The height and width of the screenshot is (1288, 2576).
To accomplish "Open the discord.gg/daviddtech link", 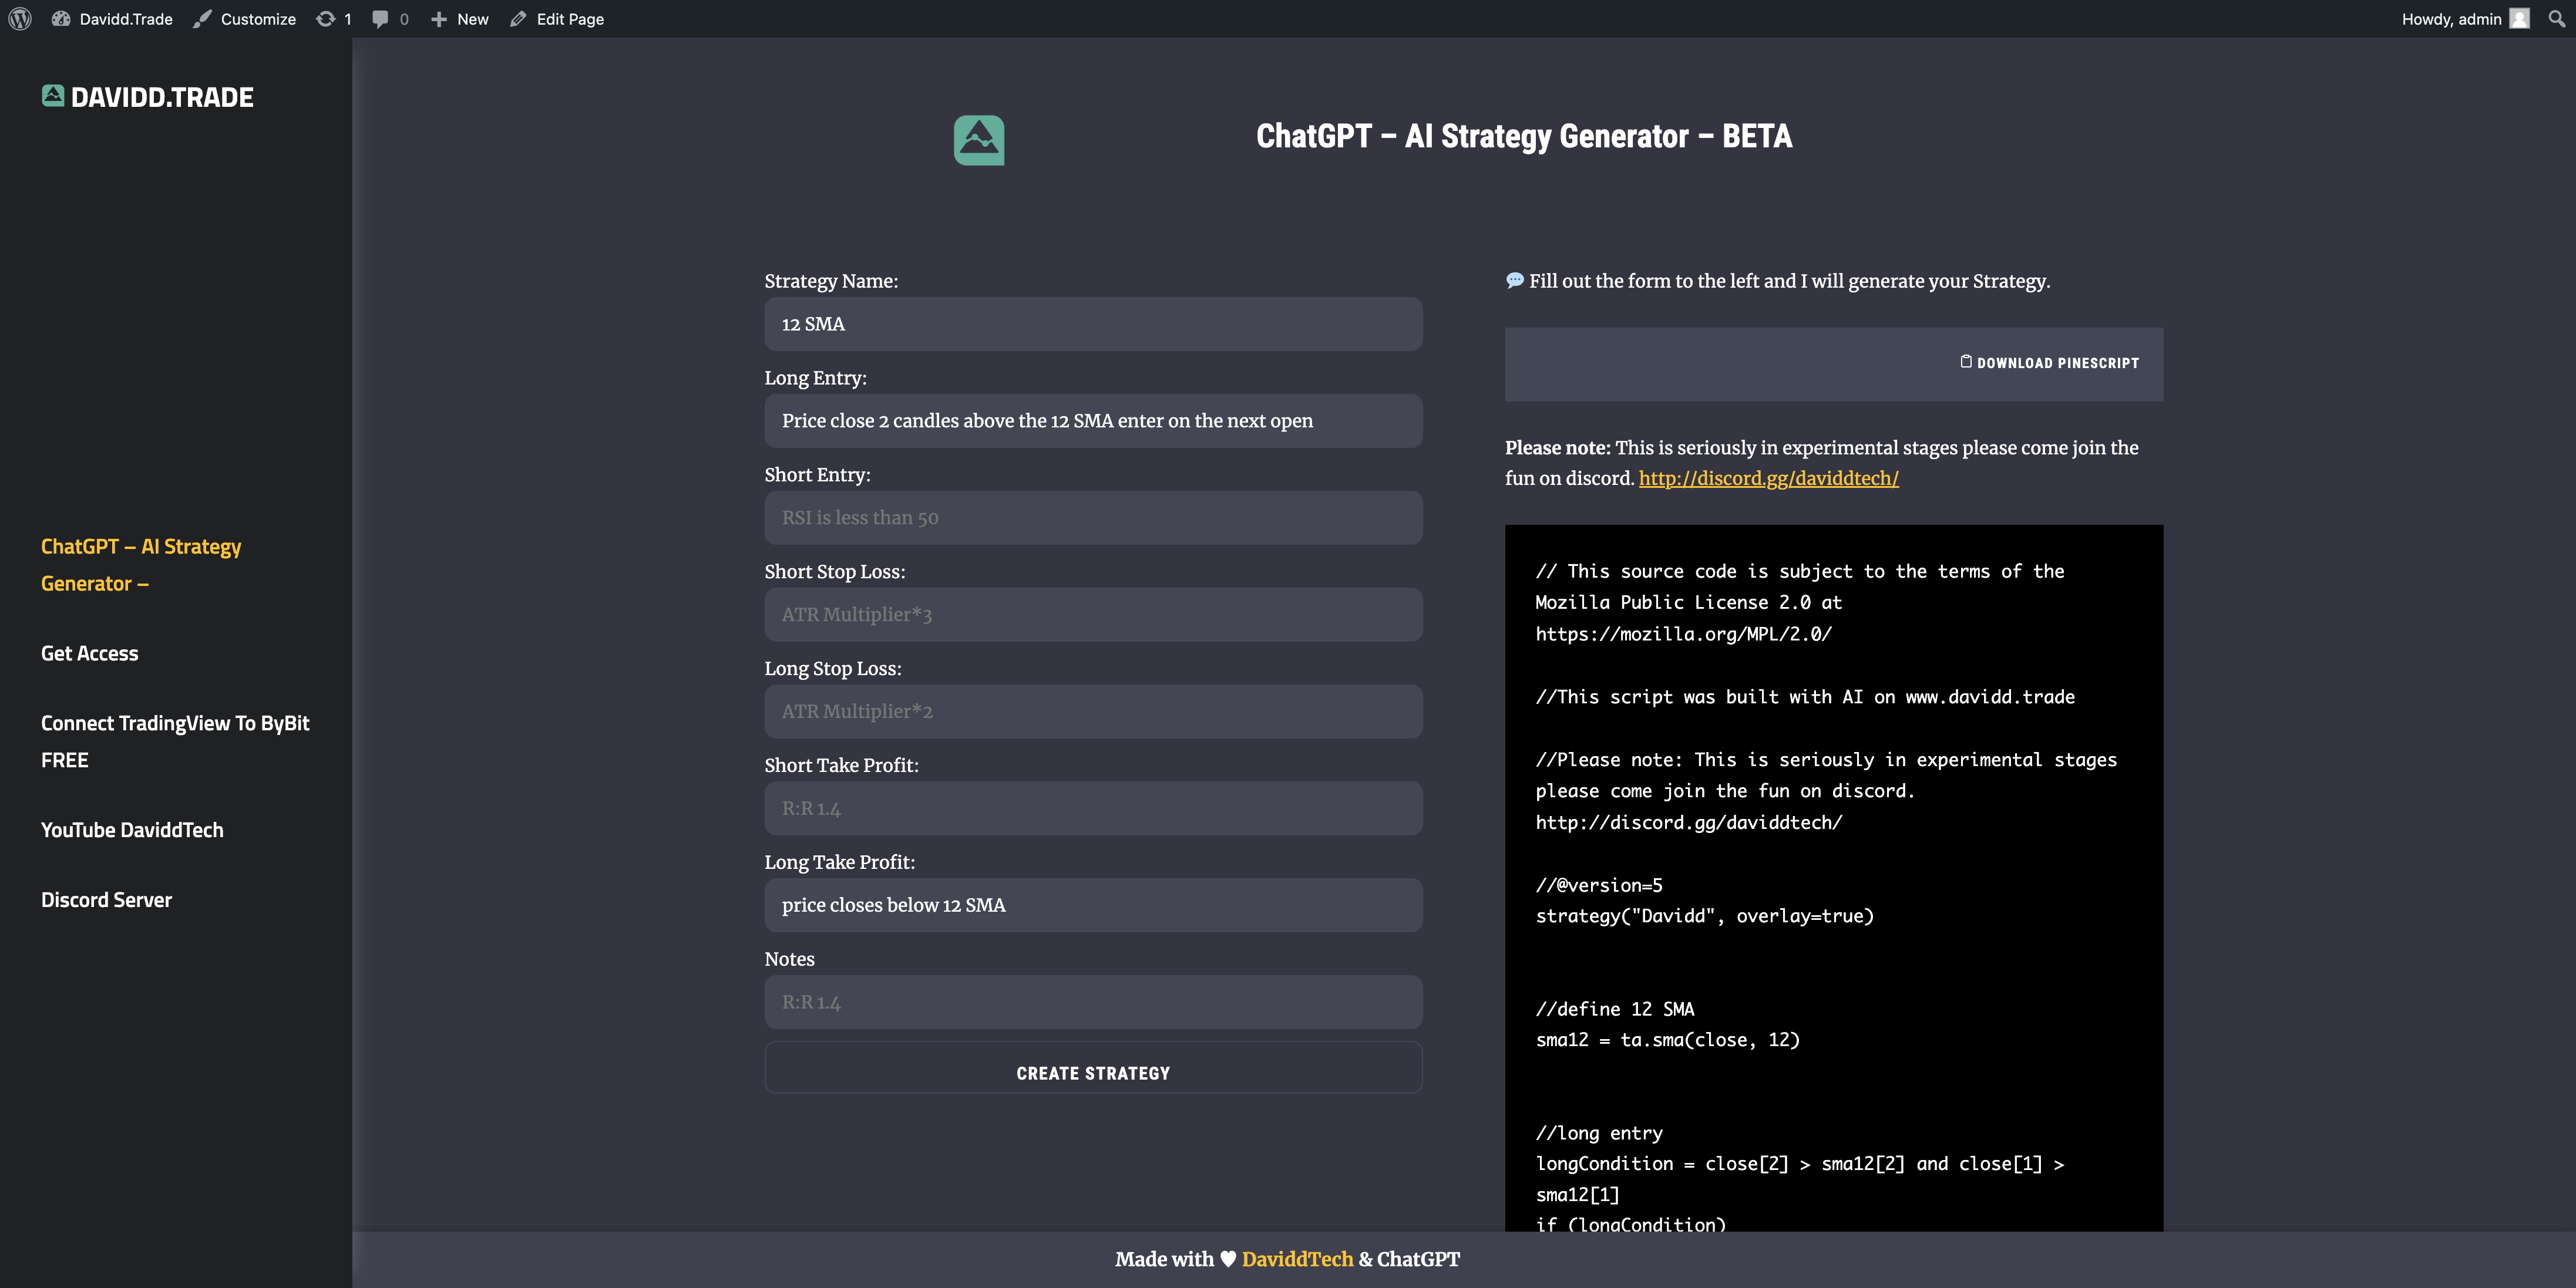I will tap(1768, 478).
